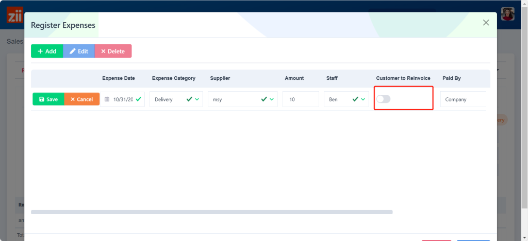
Task: Open the calendar icon in Expense Date
Action: point(107,99)
